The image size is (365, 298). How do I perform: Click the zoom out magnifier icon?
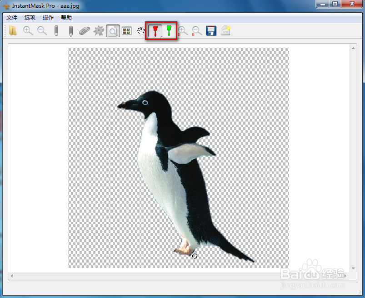click(42, 31)
